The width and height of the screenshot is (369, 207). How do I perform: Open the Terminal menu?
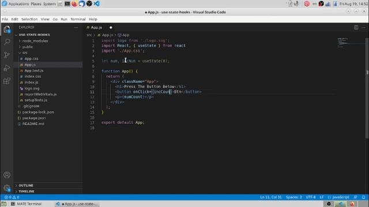78,19
